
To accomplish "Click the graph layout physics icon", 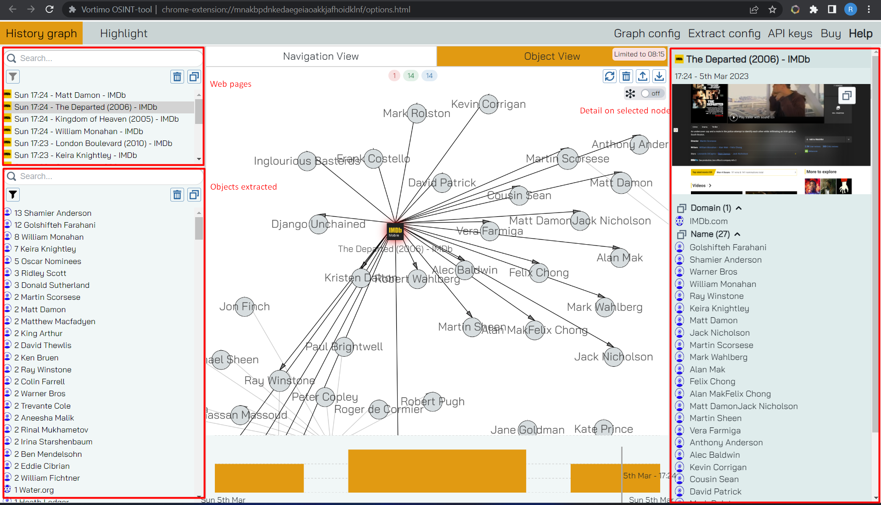I will tap(630, 94).
